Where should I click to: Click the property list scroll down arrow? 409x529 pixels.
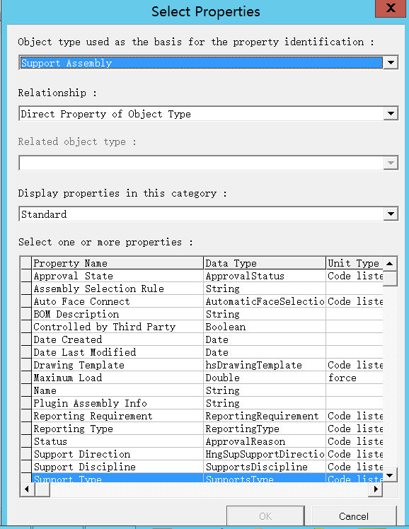coord(390,475)
